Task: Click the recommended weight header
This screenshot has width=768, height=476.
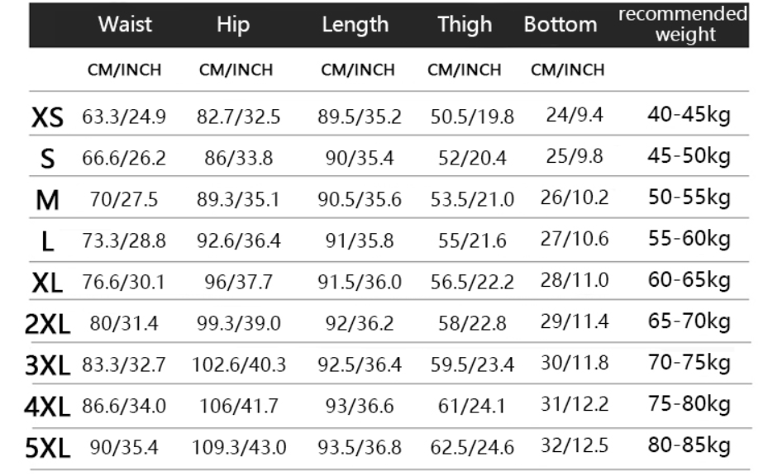Action: [684, 24]
